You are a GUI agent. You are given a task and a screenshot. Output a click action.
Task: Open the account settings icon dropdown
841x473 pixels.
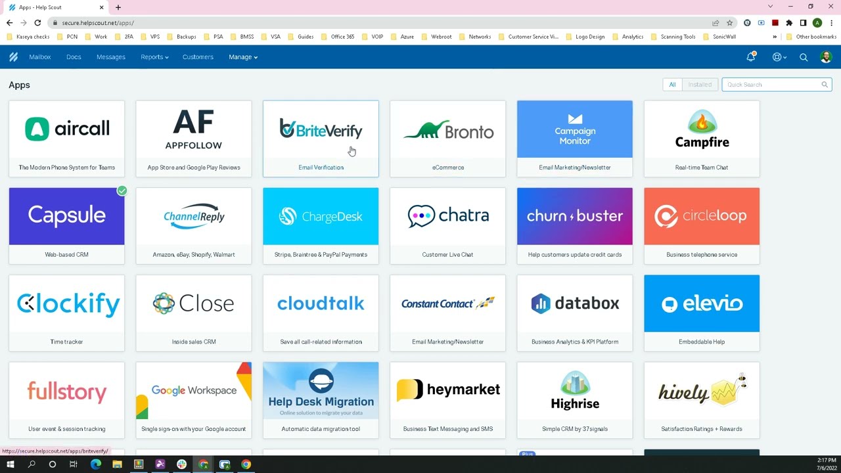(779, 57)
